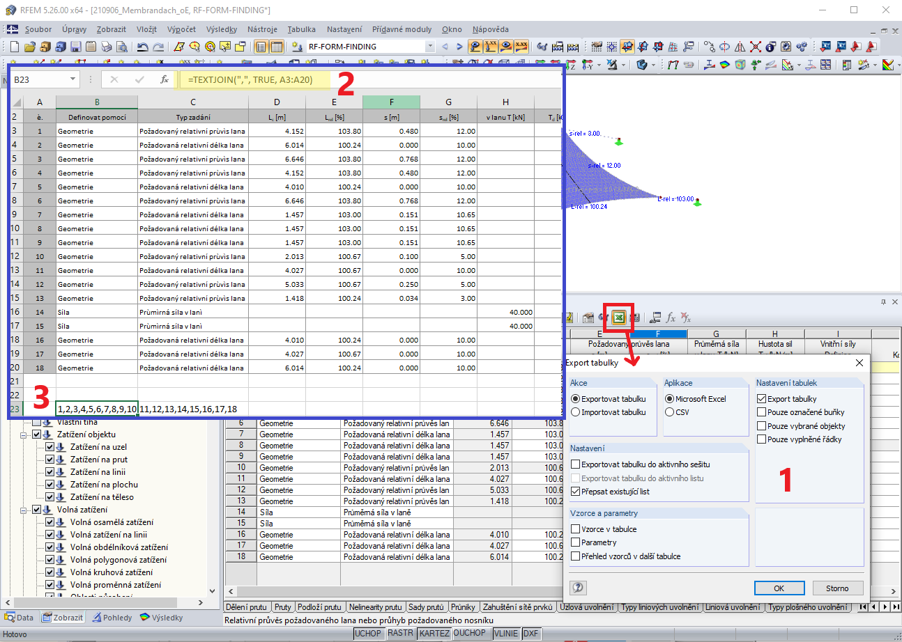Switch to the Výsledky navigator tab
902x642 pixels.
(x=161, y=618)
